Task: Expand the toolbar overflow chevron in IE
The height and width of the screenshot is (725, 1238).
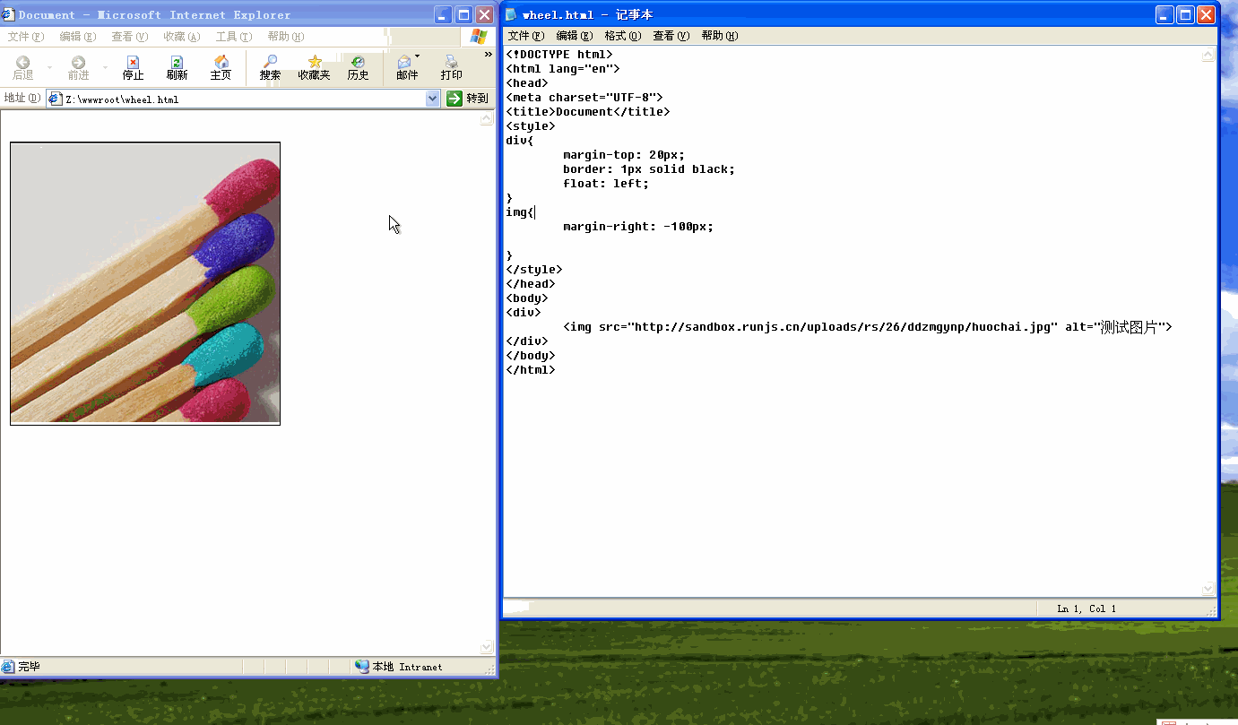Action: [489, 56]
